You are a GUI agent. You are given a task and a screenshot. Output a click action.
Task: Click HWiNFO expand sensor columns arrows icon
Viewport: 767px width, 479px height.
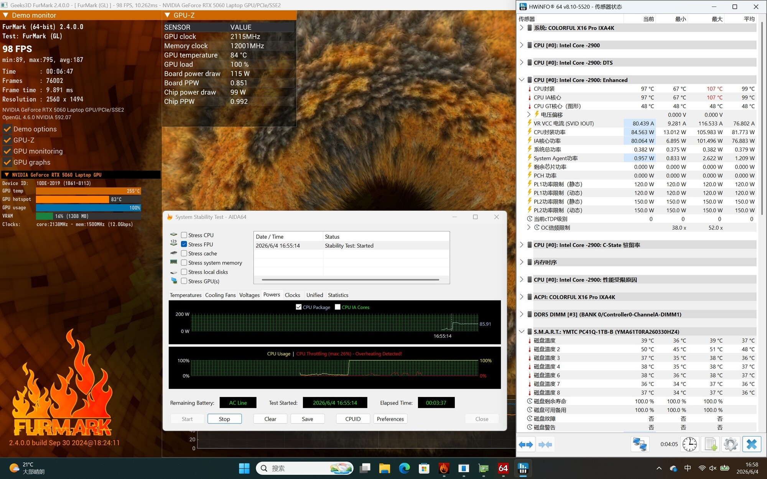click(x=526, y=445)
